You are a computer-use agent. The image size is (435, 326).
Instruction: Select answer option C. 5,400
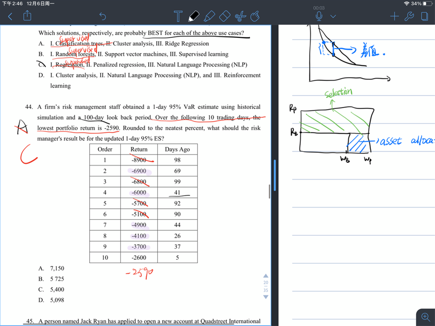pyautogui.click(x=51, y=289)
